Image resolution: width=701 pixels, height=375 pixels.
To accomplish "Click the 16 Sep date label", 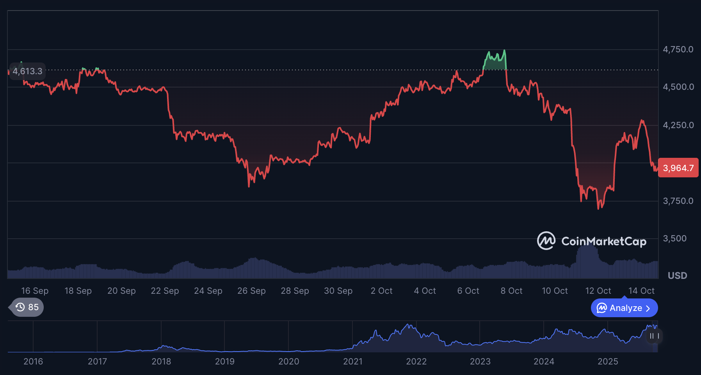I will click(x=35, y=291).
